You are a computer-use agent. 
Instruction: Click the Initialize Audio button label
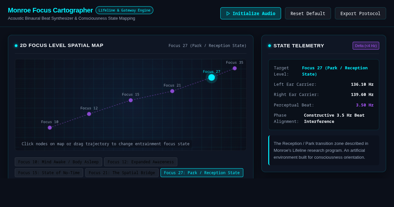(254, 13)
